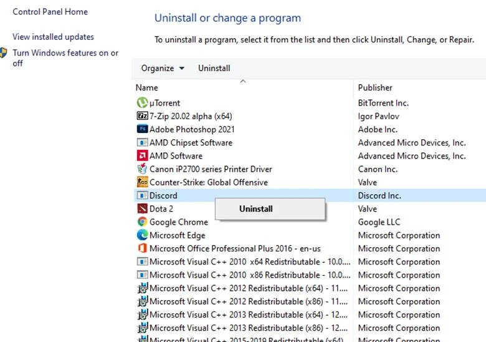486x342 pixels.
Task: Click the Google Chrome icon
Action: [x=142, y=222]
